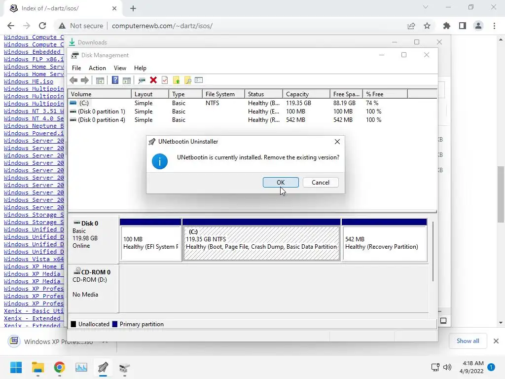Click the Chrome tab search chevron
Image resolution: width=505 pixels, height=379 pixels.
[x=426, y=7]
